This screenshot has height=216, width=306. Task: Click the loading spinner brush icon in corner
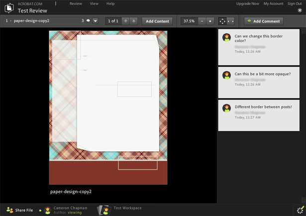[300, 211]
